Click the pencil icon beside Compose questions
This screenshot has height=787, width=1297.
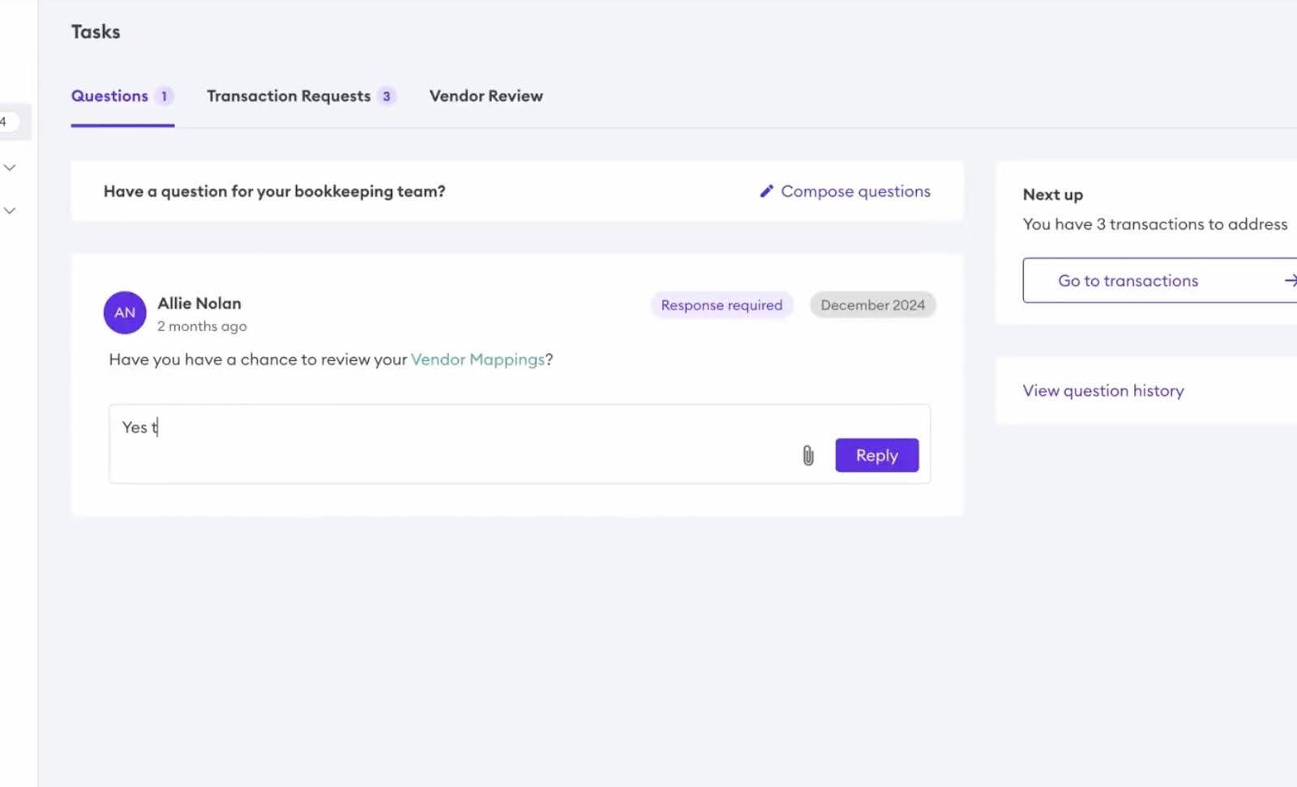click(x=767, y=191)
